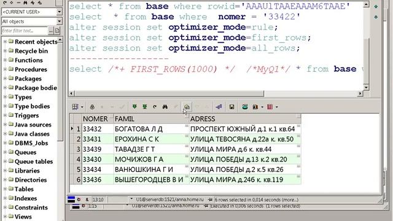Image resolution: width=393 pixels, height=221 pixels.
Task: Click the ADRESS column header
Action: [x=245, y=118]
